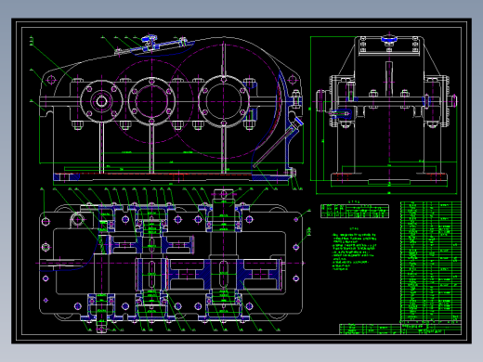
Task: Click the title block beneath the parts list
Action: tap(400, 330)
